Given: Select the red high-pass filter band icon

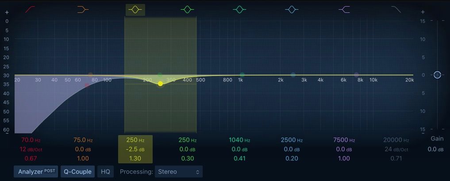Looking at the screenshot, I should point(31,9).
